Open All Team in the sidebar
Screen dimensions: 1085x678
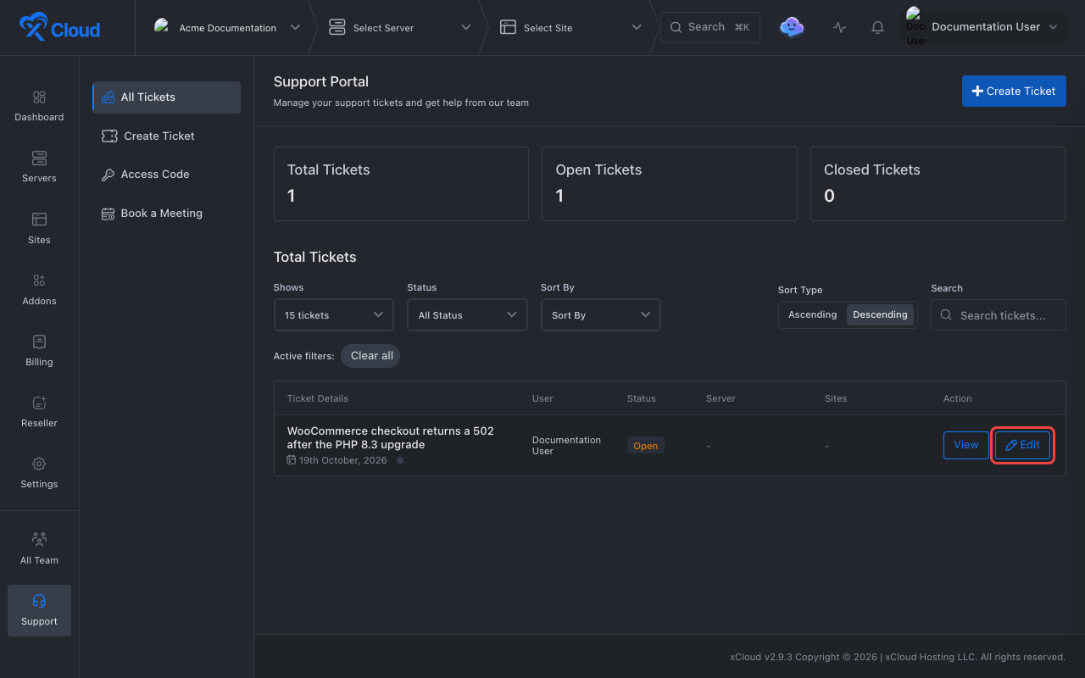(39, 549)
